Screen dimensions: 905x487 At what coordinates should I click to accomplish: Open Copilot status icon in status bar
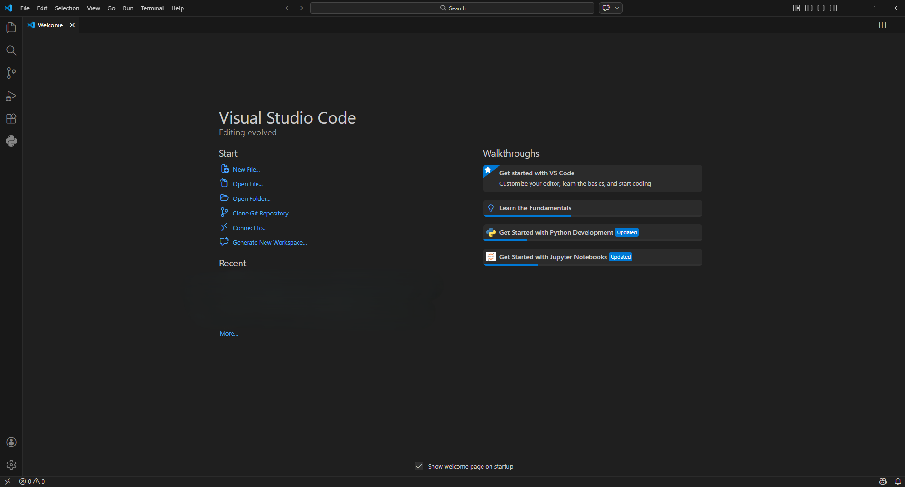coord(883,481)
